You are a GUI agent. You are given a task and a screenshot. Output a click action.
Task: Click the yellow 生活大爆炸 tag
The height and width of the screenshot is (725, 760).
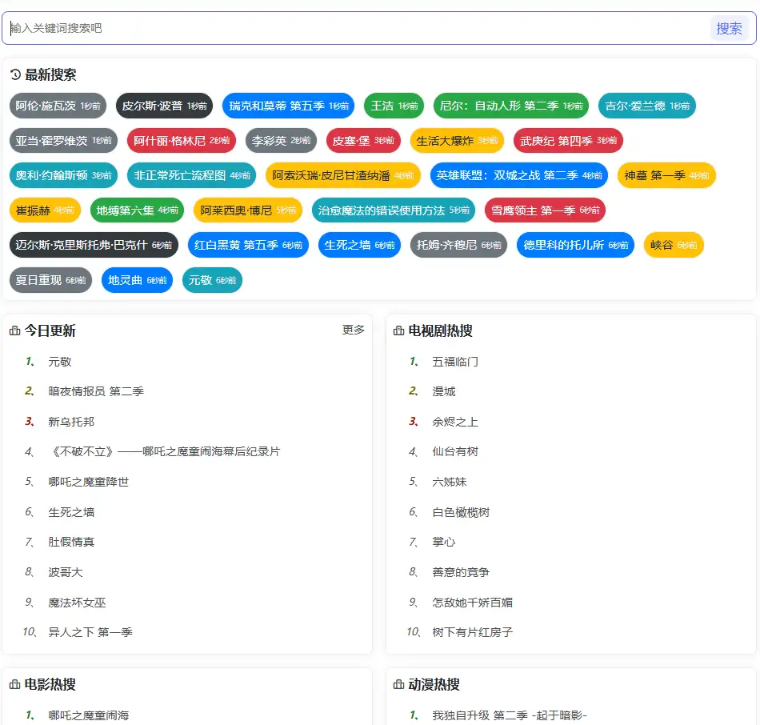click(457, 141)
